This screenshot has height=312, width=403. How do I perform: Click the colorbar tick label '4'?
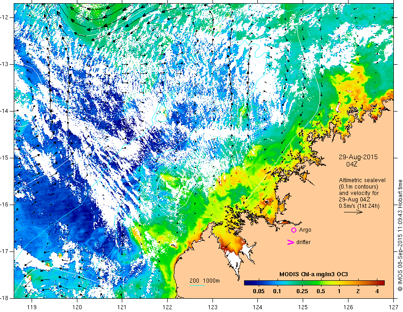pyautogui.click(x=377, y=291)
